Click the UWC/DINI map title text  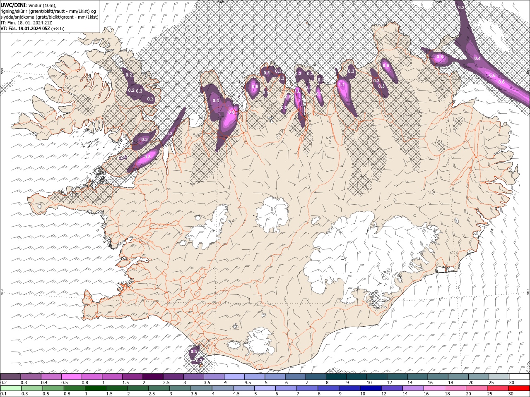(13, 5)
